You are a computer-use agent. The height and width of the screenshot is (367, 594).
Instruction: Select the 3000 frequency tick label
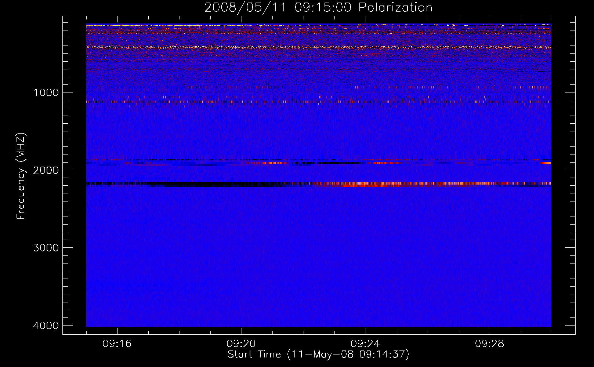coord(46,248)
